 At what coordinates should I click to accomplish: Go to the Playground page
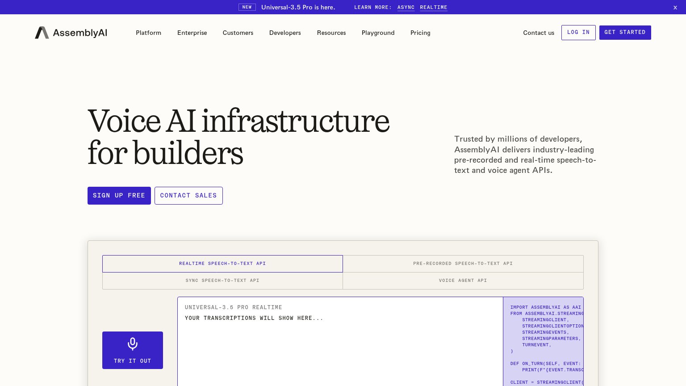click(x=378, y=33)
